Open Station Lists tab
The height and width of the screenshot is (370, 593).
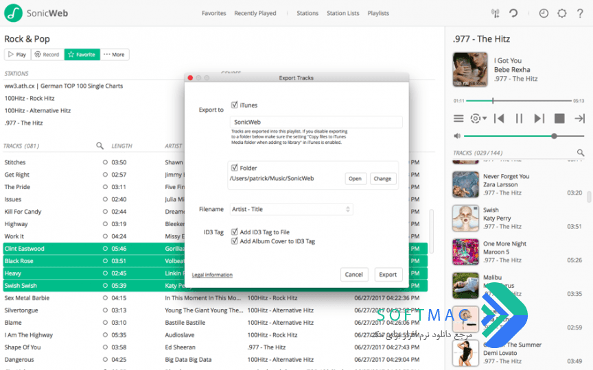343,13
